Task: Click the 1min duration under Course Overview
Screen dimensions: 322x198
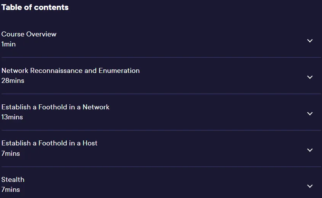Action: tap(8, 44)
